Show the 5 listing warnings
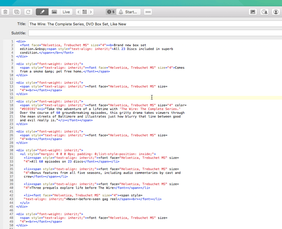The image size is (282, 229). [111, 12]
